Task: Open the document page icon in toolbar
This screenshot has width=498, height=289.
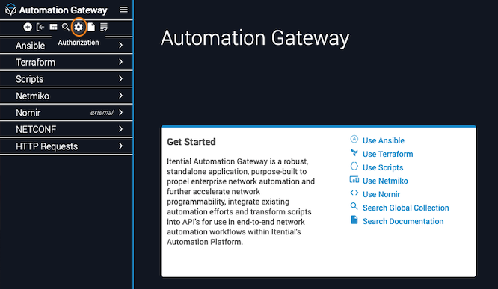Action: (x=91, y=28)
